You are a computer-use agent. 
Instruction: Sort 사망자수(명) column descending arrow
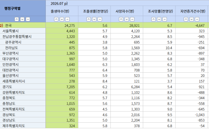point(126,19)
